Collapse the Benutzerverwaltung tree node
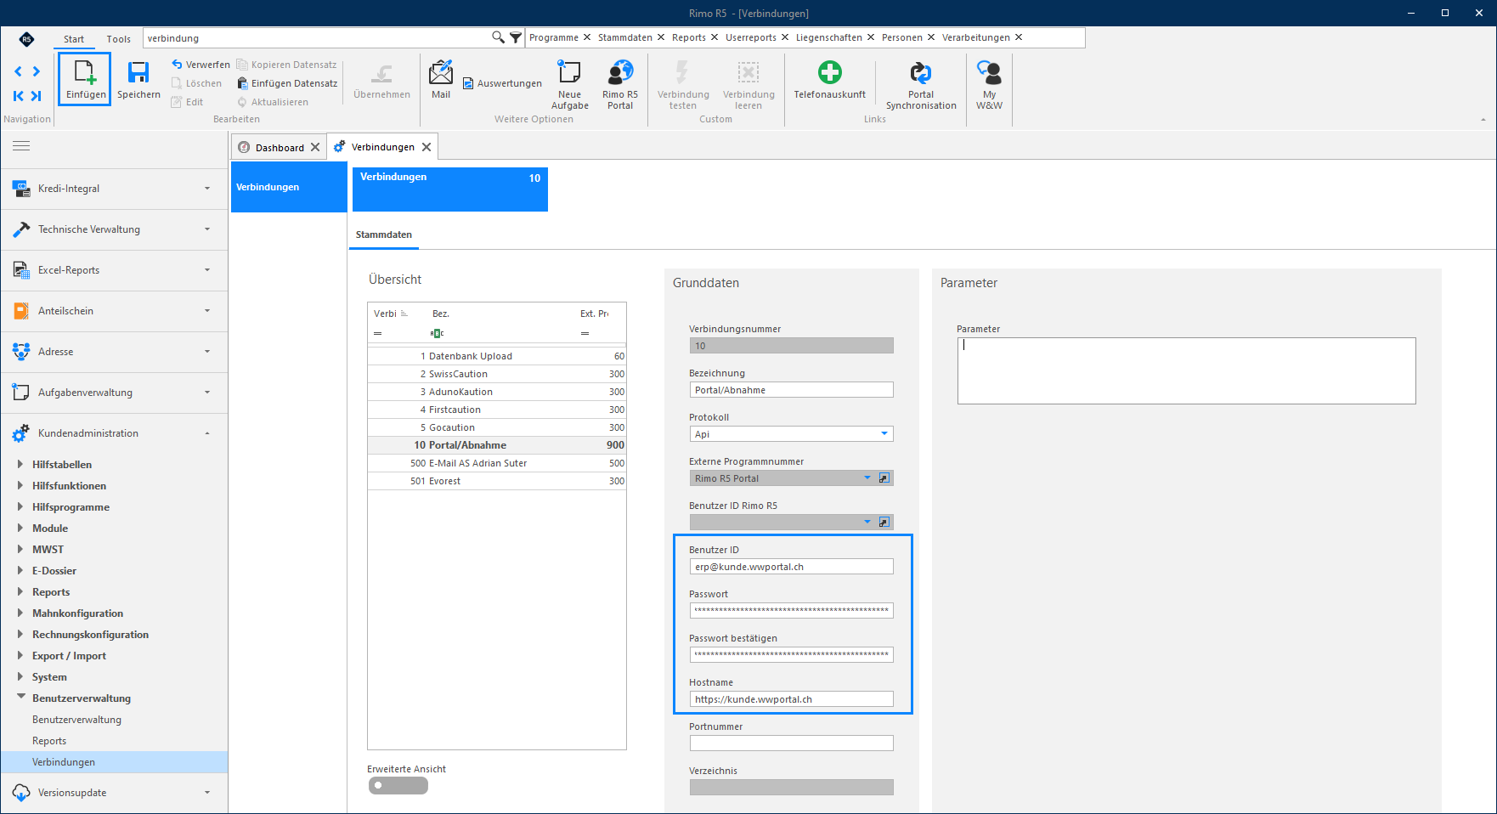 click(20, 697)
